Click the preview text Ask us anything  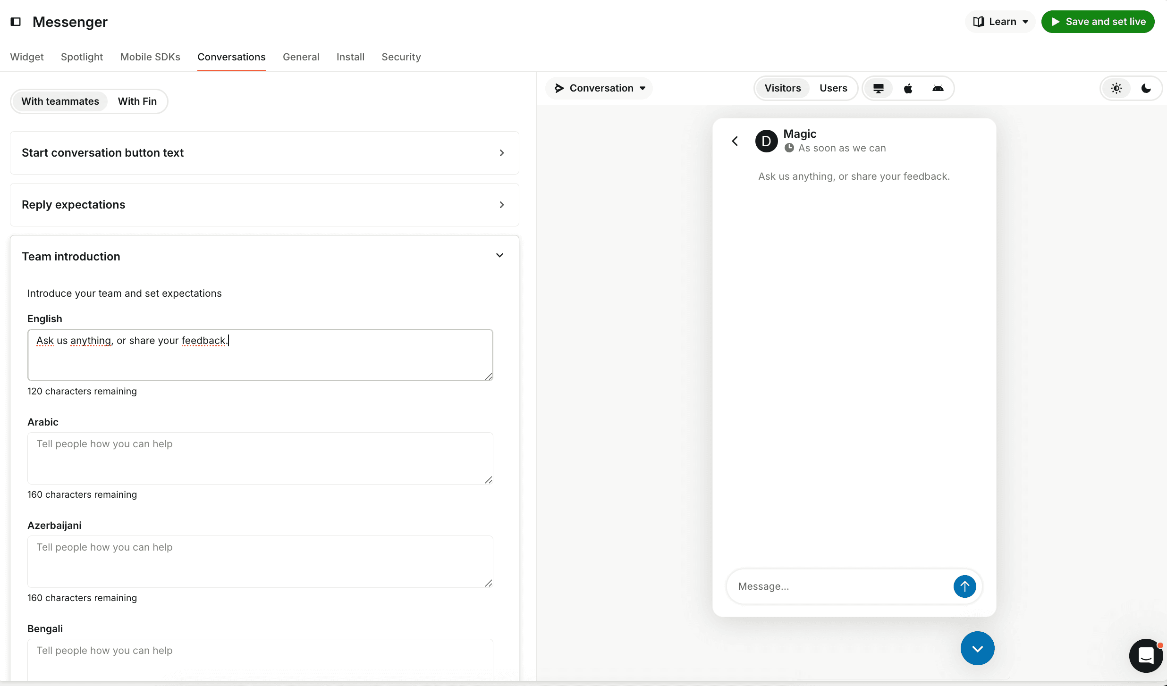coord(854,176)
